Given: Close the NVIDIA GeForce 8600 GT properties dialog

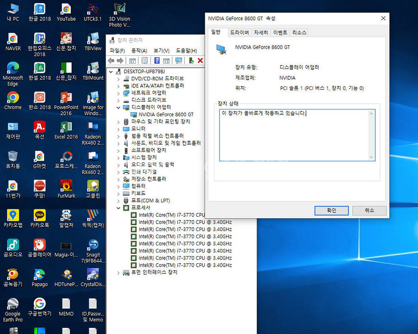Looking at the screenshot, I should coord(383,18).
